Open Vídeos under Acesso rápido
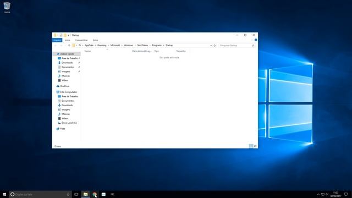The image size is (352, 198). click(x=65, y=80)
